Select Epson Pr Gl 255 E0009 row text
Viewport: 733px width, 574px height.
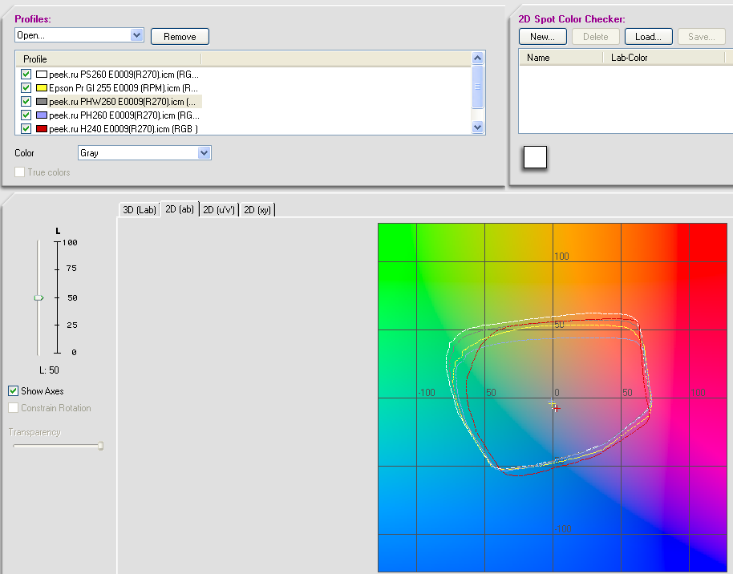(x=124, y=88)
